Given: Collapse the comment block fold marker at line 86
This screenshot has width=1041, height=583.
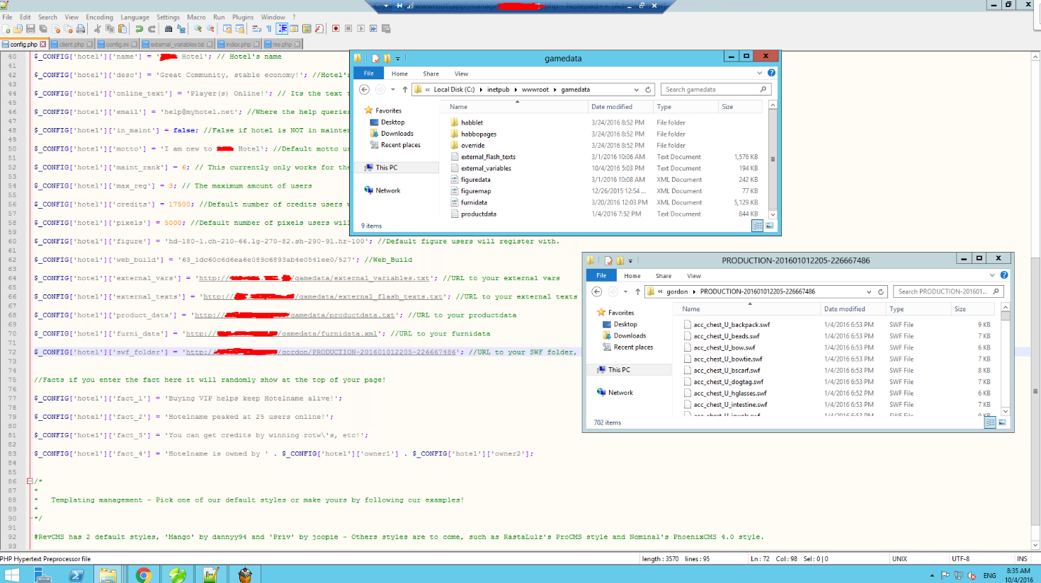Looking at the screenshot, I should click(30, 481).
